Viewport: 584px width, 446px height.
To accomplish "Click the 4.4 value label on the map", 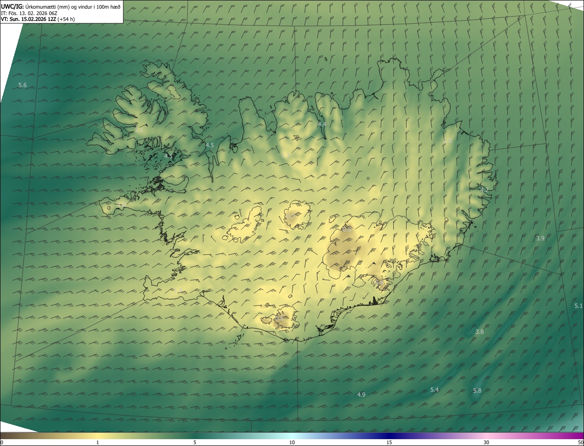I will (x=322, y=124).
